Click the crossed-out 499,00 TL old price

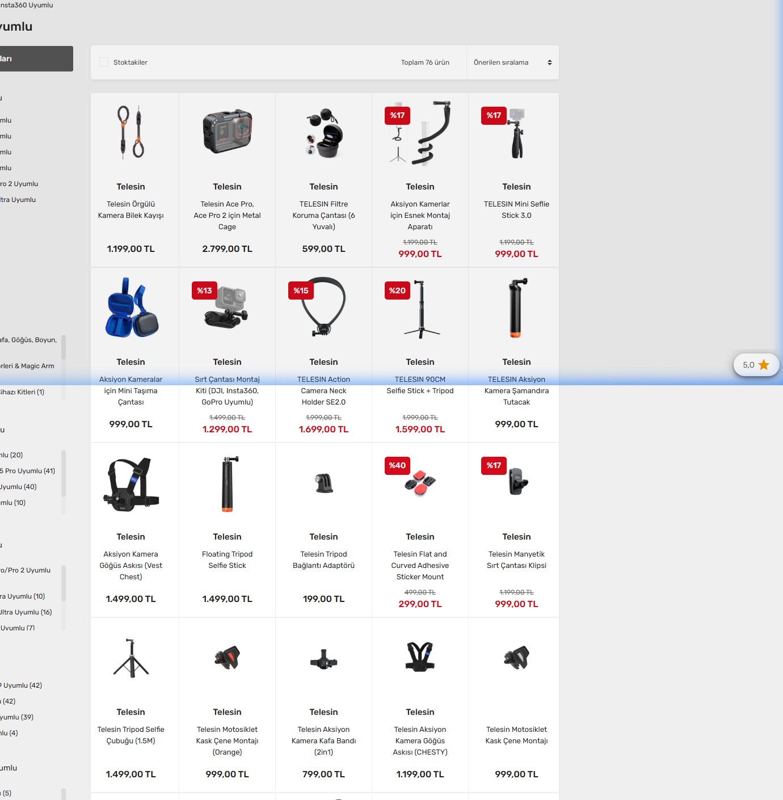point(420,592)
